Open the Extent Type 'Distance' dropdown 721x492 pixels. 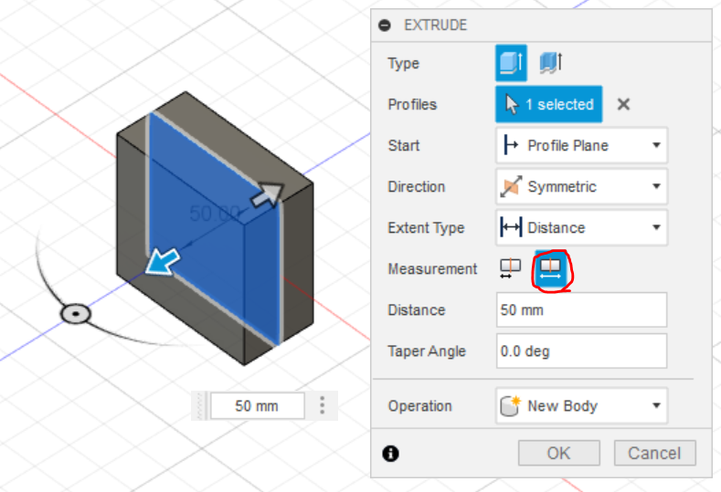(x=582, y=227)
